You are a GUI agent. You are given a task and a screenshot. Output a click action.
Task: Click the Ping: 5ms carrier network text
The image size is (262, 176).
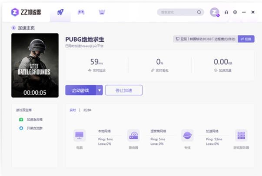(x=158, y=139)
